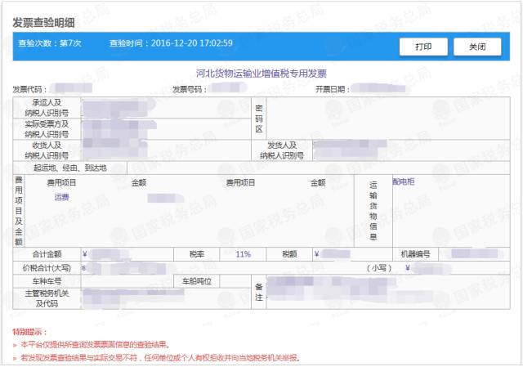Image resolution: width=523 pixels, height=367 pixels.
Task: Click the （小写） label
Action: click(x=379, y=268)
